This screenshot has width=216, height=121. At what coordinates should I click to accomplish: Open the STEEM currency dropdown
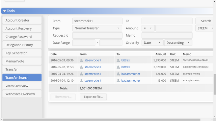tap(205, 28)
